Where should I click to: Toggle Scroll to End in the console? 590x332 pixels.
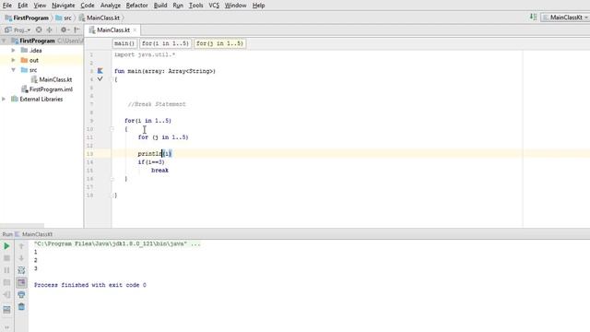(x=21, y=282)
